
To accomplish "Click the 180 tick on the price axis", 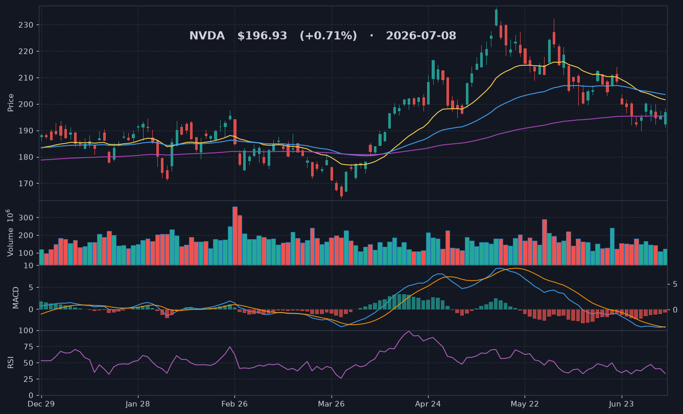I will pos(26,158).
